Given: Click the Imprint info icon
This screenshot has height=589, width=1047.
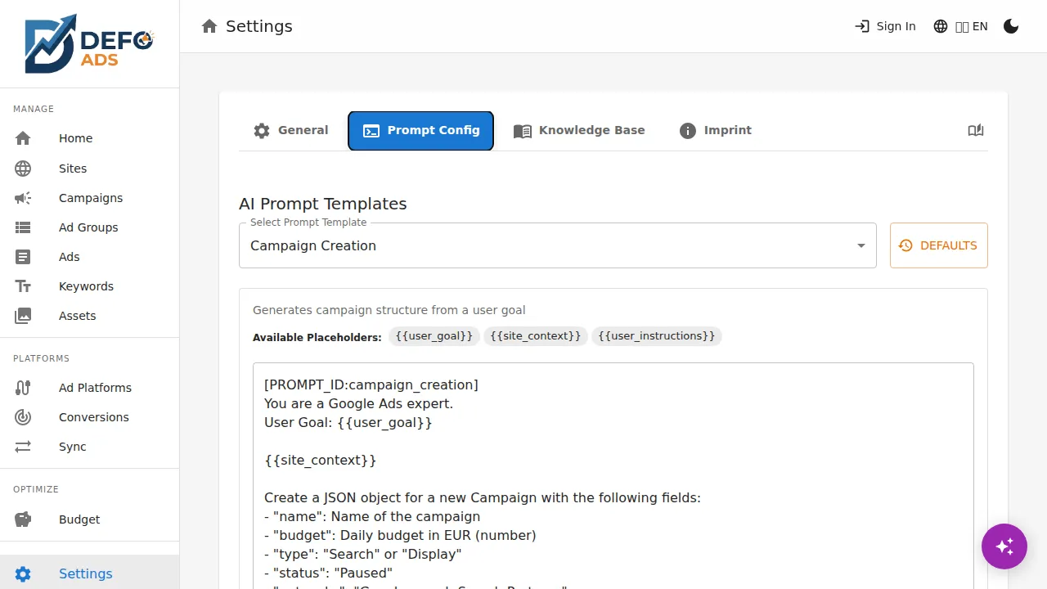Looking at the screenshot, I should (688, 131).
